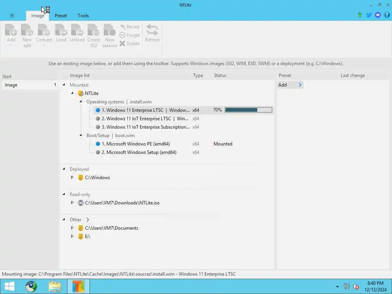Viewport: 392px width, 294px height.
Task: Click the Convert toolbar icon
Action: pyautogui.click(x=44, y=30)
